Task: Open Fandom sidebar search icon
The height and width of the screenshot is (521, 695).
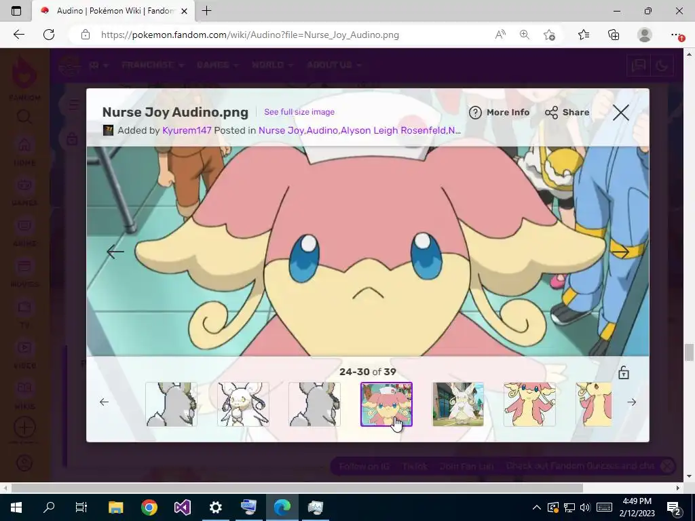Action: 24,117
